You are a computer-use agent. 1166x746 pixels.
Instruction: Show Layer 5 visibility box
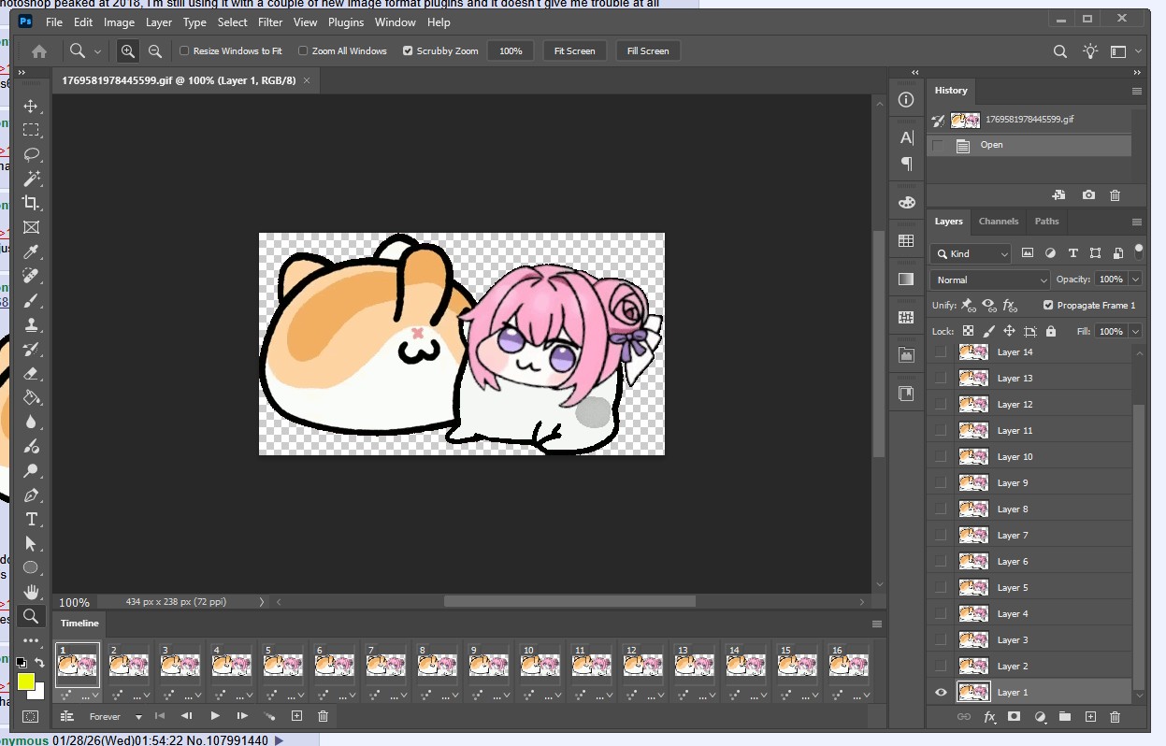point(941,588)
